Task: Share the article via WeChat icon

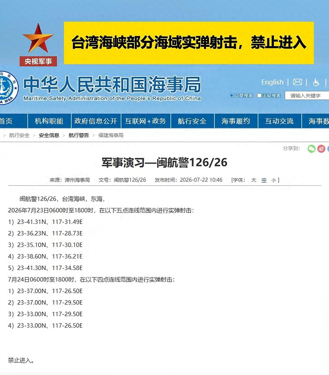Action: tap(311, 149)
